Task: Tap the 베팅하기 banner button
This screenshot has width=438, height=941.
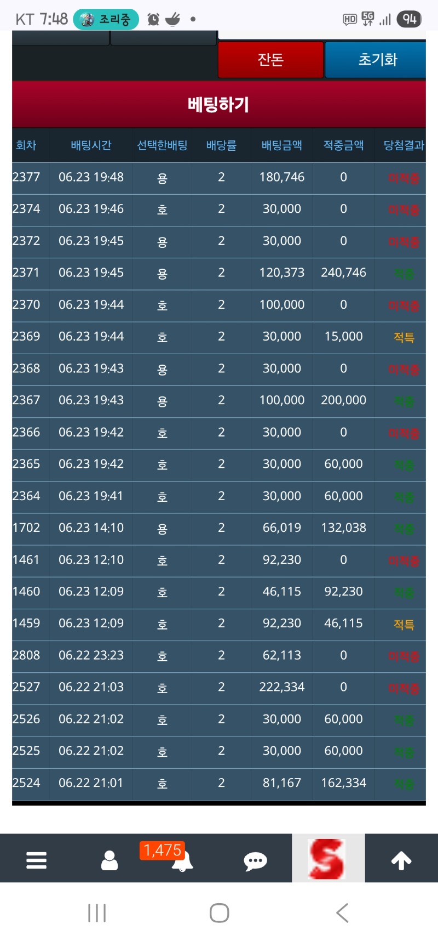Action: (x=218, y=104)
